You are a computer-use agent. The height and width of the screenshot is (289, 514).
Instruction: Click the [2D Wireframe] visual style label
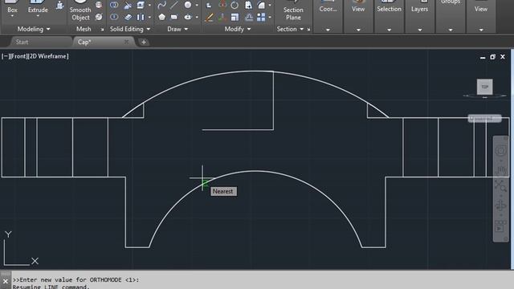coord(48,56)
